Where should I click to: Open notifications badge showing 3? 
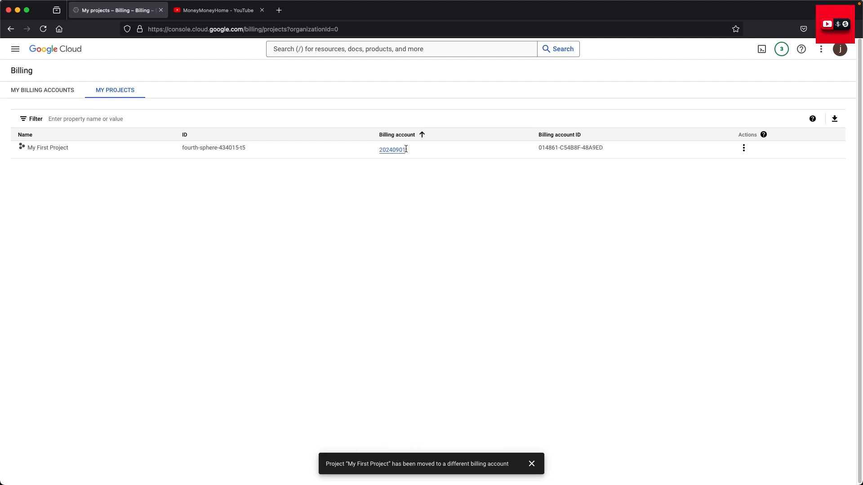coord(782,49)
